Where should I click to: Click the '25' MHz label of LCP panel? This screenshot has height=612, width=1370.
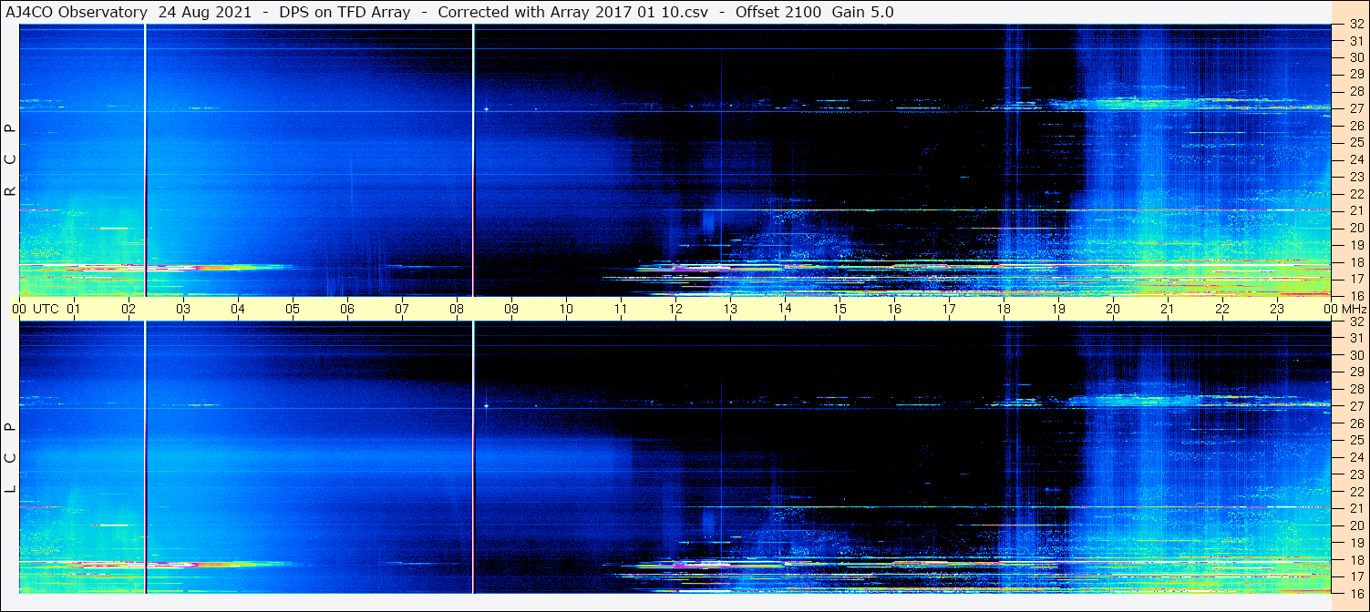click(1355, 441)
